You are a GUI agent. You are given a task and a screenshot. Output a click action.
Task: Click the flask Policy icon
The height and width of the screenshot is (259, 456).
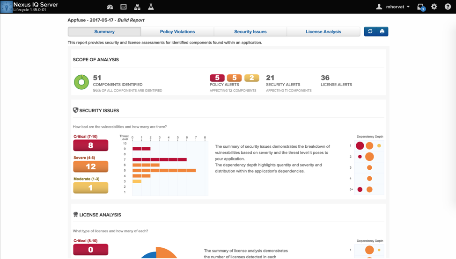tap(151, 7)
